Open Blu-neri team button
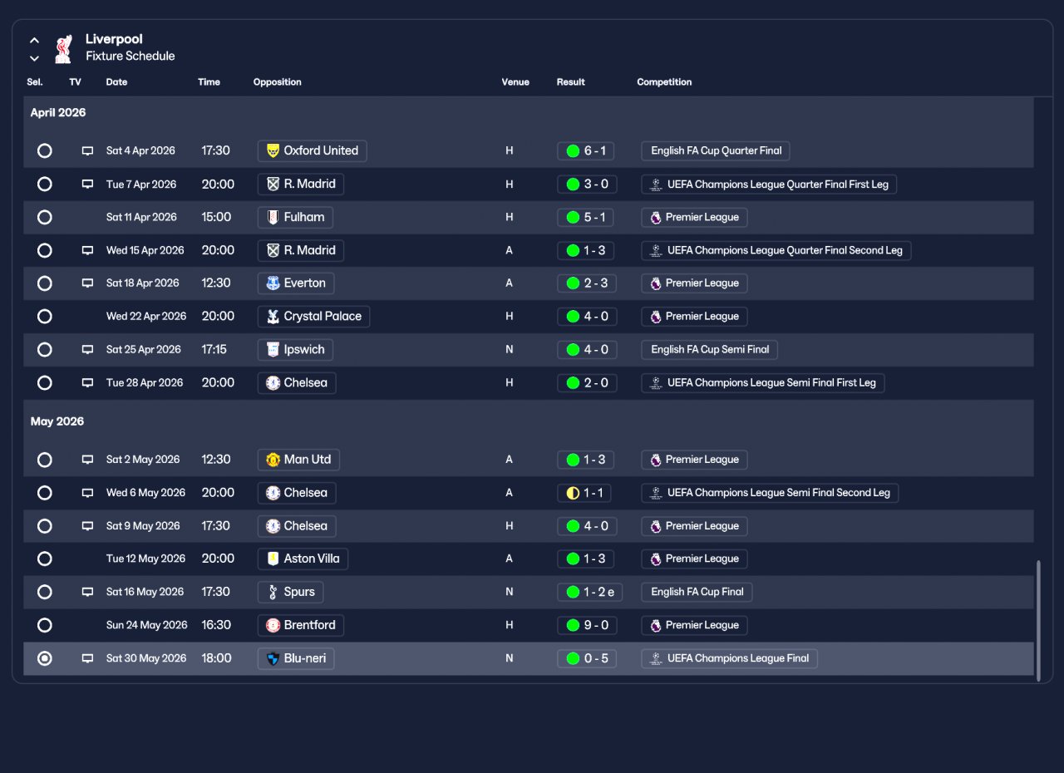1064x773 pixels. [296, 658]
